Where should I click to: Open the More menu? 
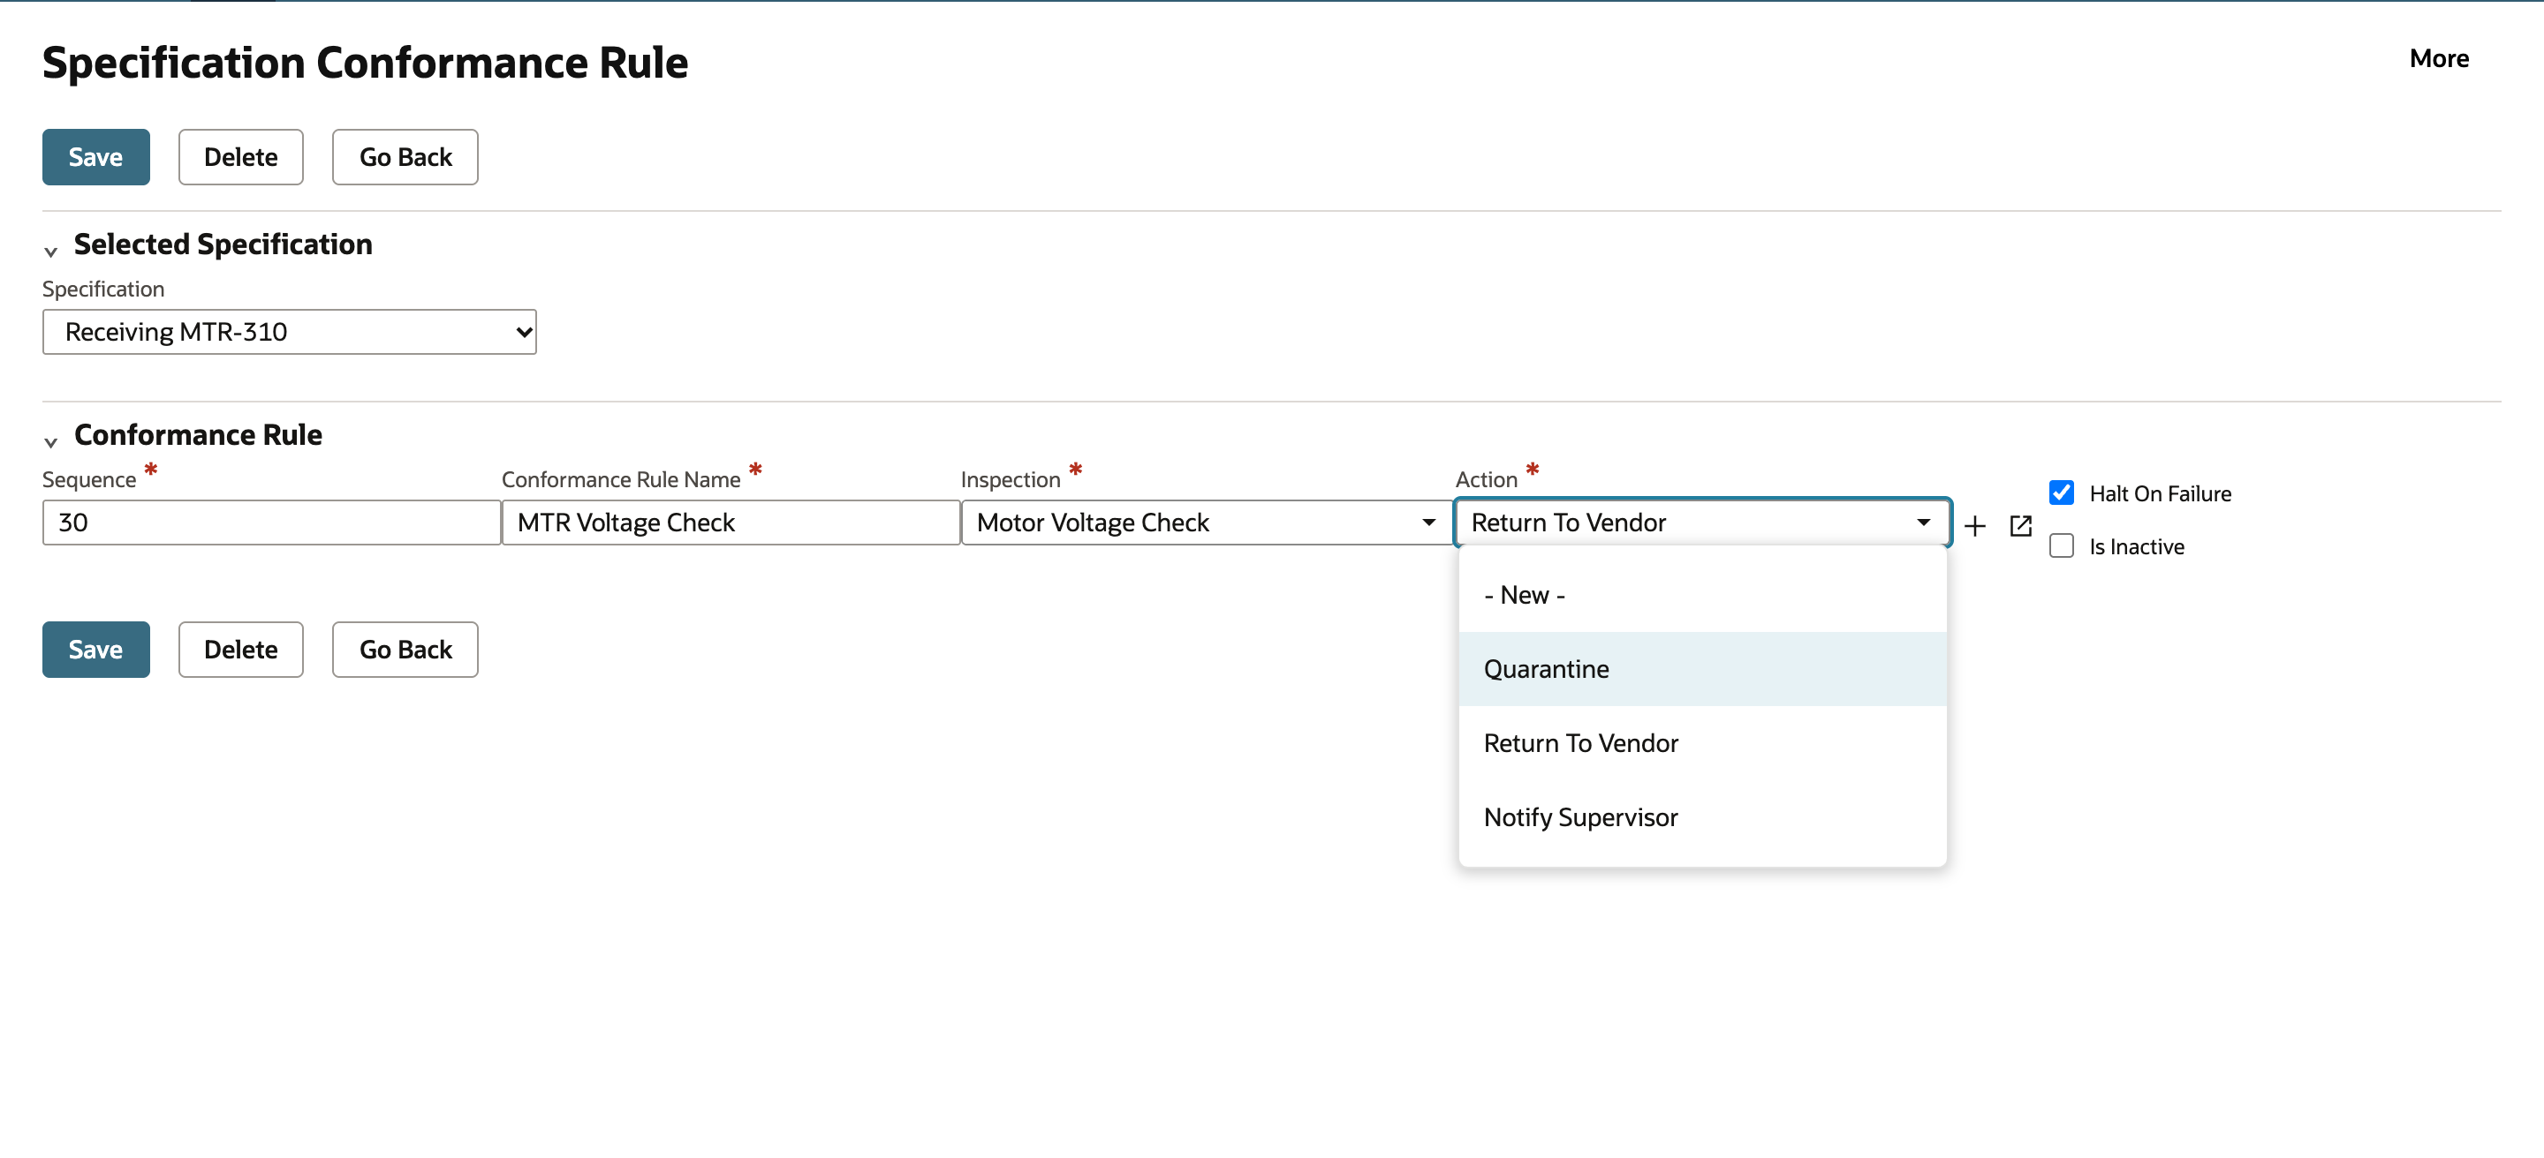[2438, 58]
